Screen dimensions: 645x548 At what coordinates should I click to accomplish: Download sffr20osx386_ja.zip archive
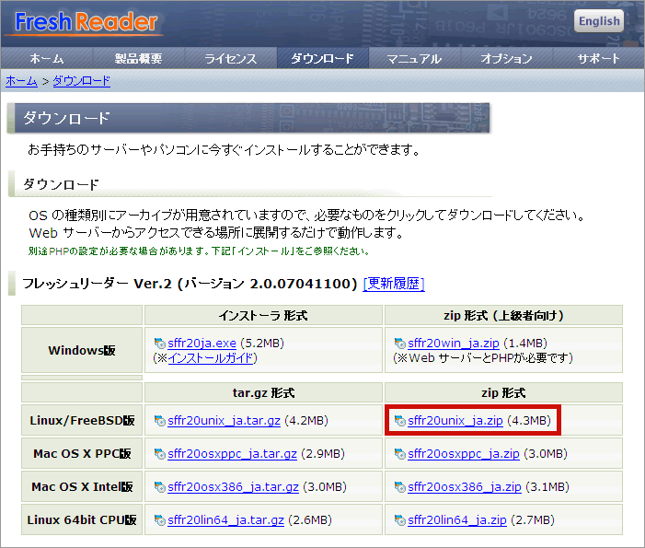465,487
